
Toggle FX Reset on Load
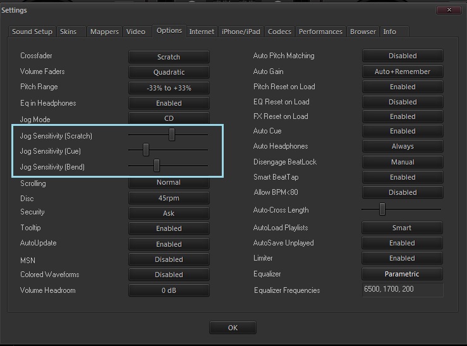point(403,116)
